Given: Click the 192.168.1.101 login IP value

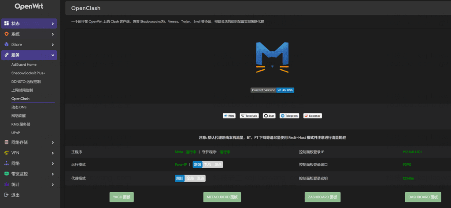Looking at the screenshot, I should tap(412, 152).
